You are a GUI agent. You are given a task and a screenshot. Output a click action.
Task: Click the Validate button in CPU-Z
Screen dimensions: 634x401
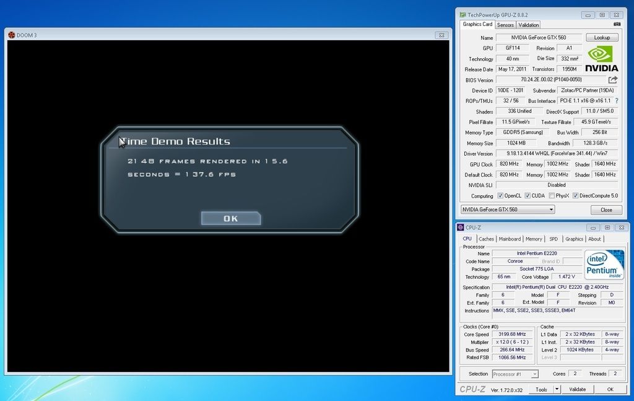coord(578,389)
